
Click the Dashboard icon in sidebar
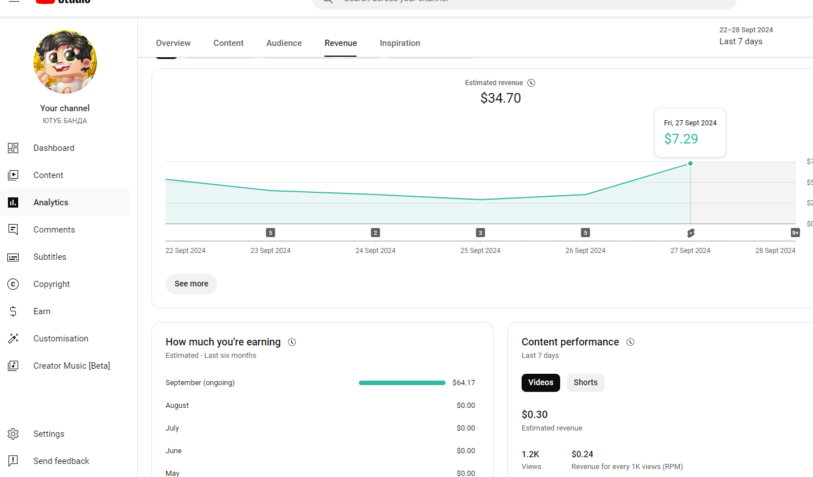point(13,148)
